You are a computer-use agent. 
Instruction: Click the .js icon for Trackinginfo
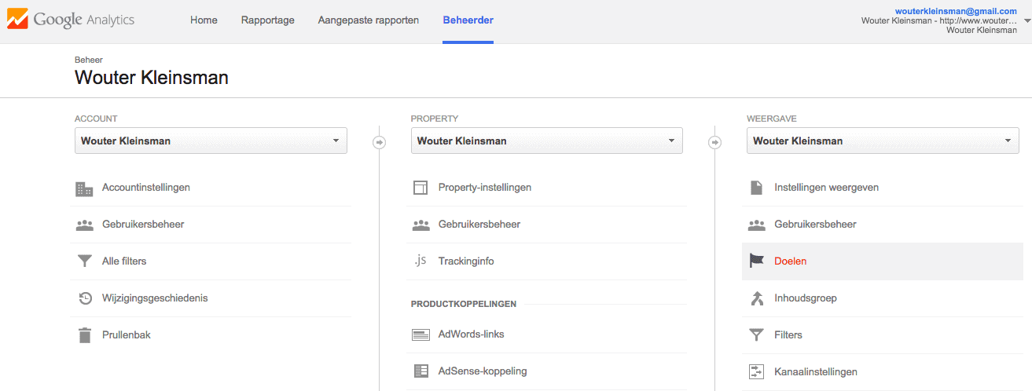point(421,261)
